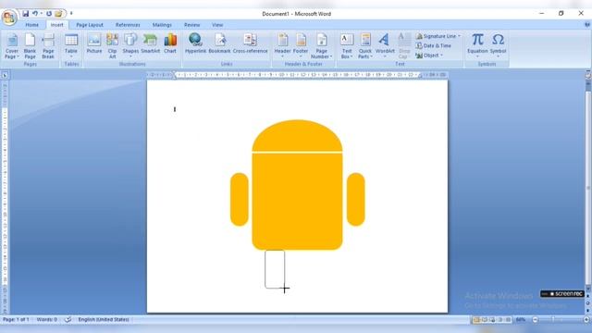Insert a Cover Page
The image size is (592, 333).
tap(12, 45)
